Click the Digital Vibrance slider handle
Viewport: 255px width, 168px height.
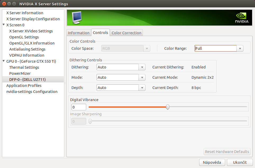[168, 107]
